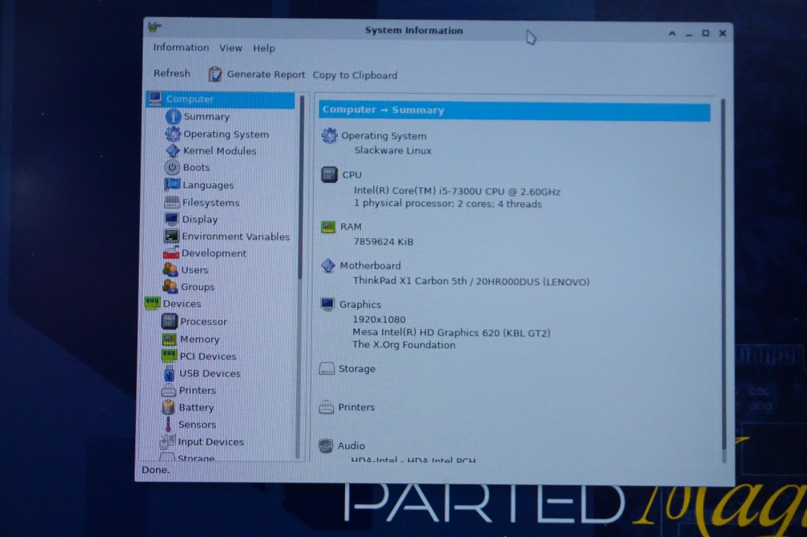Image resolution: width=807 pixels, height=537 pixels.
Task: Select the PCI Devices card icon
Action: click(169, 356)
